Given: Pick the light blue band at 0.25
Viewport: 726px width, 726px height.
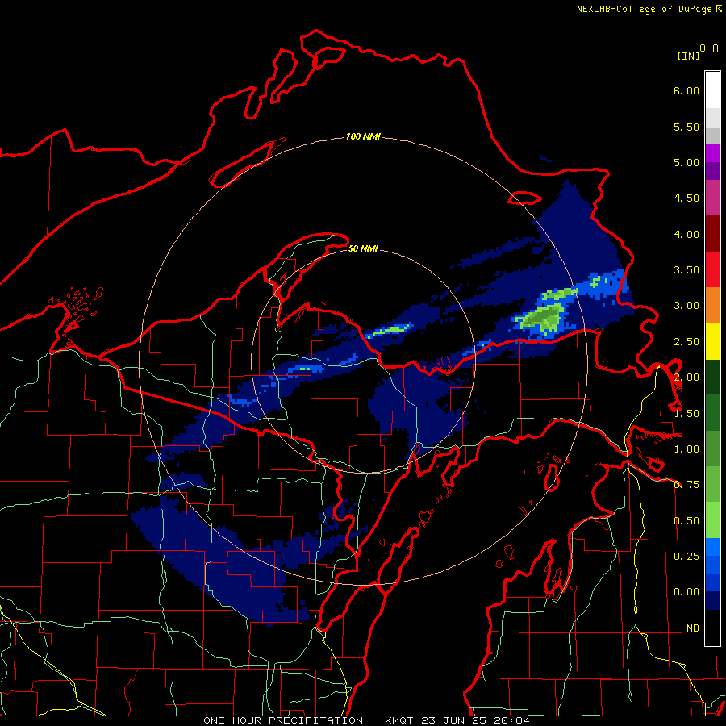Looking at the screenshot, I should click(x=712, y=547).
